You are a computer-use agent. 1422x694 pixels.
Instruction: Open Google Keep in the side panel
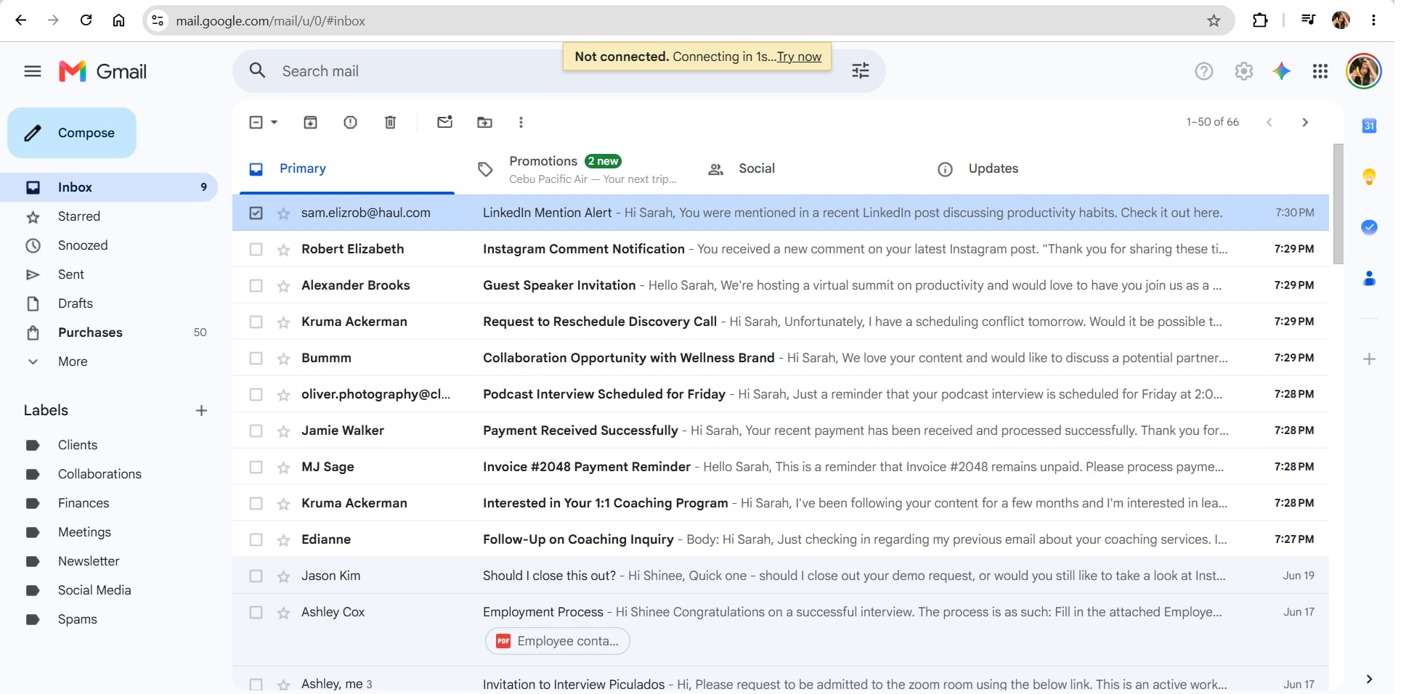click(x=1369, y=176)
